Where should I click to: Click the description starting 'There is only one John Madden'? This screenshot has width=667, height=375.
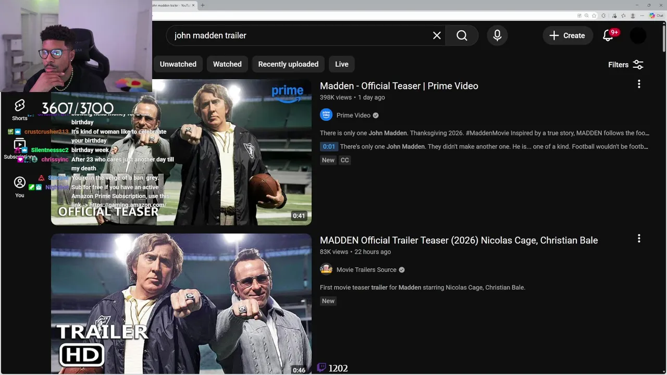(x=485, y=133)
